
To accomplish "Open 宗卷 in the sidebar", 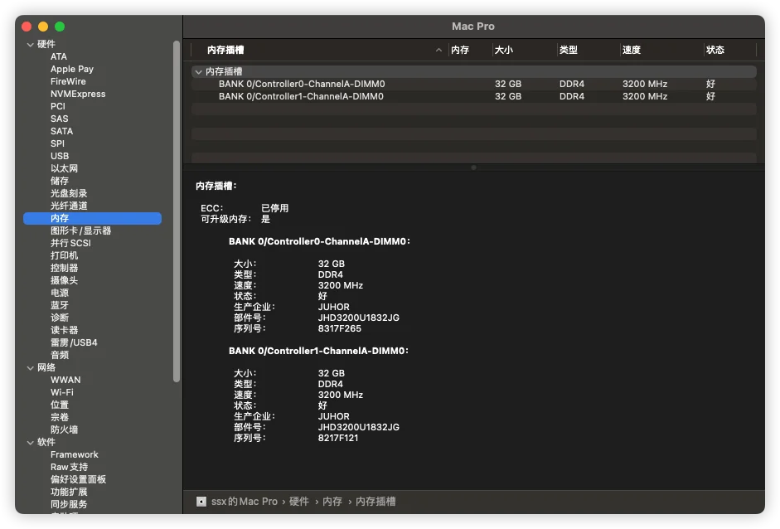I will 60,418.
